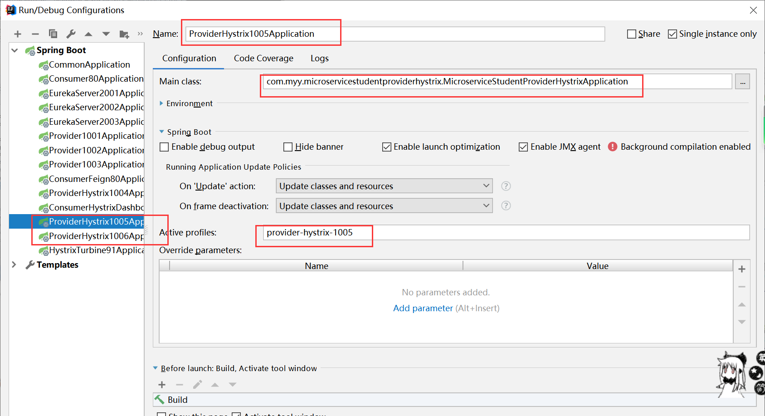
Task: Move the configuration up with the toolbar arrow
Action: [x=88, y=34]
